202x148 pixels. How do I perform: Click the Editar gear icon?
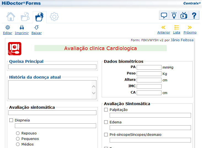pos(8,27)
